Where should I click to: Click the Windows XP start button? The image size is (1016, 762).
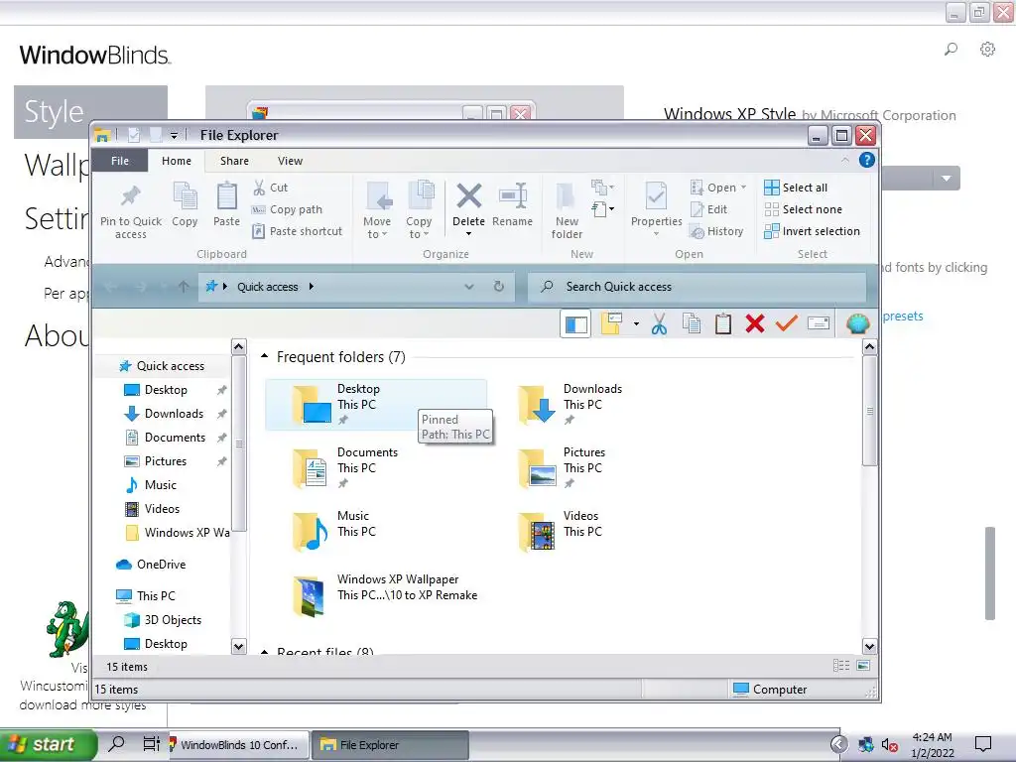(49, 744)
